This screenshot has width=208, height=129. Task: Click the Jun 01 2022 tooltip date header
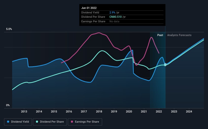click(x=89, y=8)
